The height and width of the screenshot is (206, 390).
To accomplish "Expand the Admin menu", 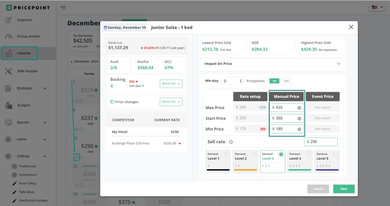I will pyautogui.click(x=45, y=139).
